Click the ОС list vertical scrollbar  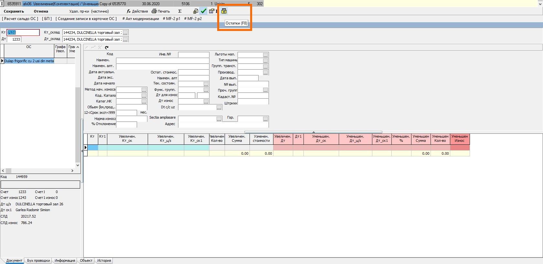pos(78,106)
